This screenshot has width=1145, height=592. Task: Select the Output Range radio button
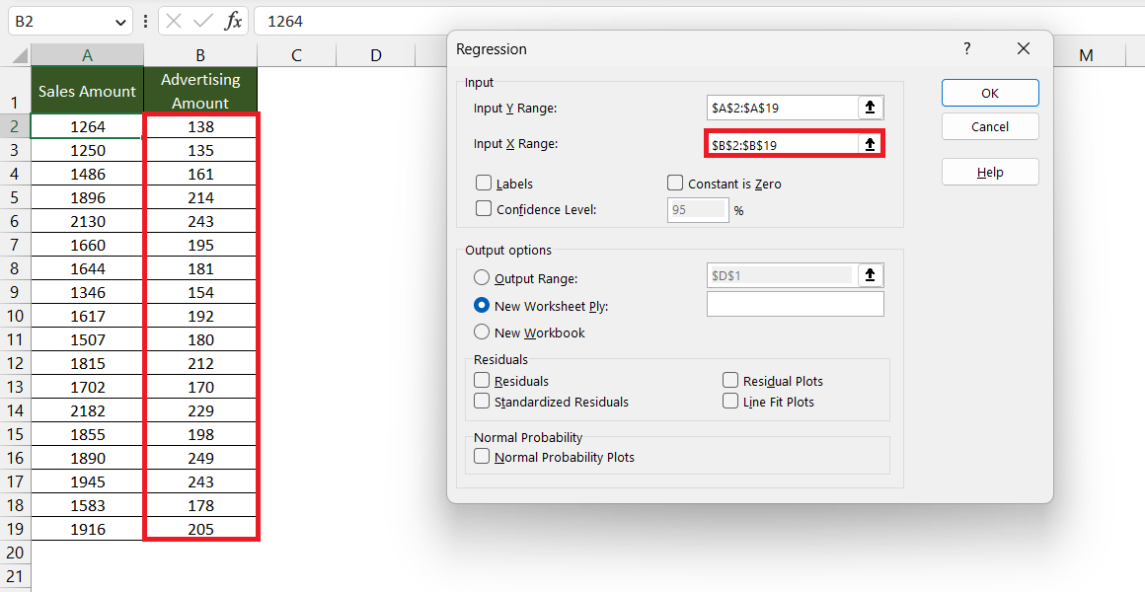pos(482,277)
